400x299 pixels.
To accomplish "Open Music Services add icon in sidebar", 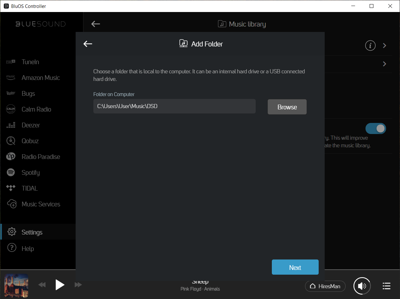I will (x=11, y=204).
